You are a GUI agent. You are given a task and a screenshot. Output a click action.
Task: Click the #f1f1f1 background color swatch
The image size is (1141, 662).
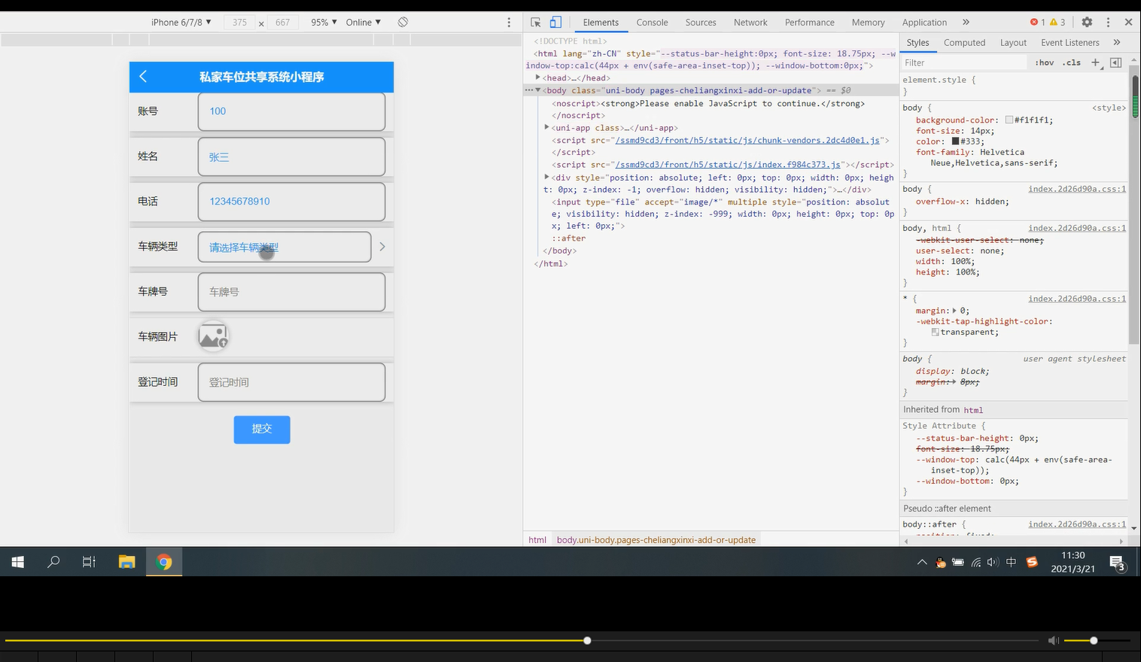click(x=1009, y=120)
